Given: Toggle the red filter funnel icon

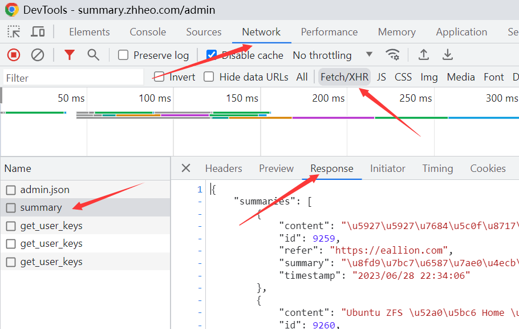Looking at the screenshot, I should (x=70, y=55).
